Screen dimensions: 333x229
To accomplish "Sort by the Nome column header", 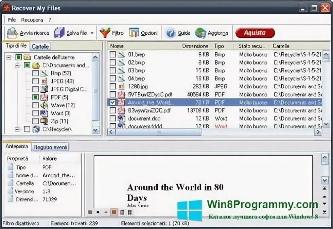I will (143, 46).
